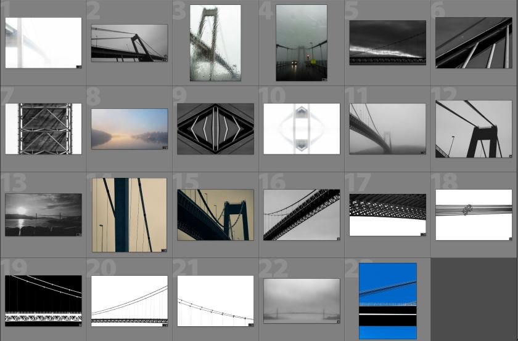Select the diagonal dark railing close-up photo
This screenshot has width=518, height=341.
click(474, 42)
